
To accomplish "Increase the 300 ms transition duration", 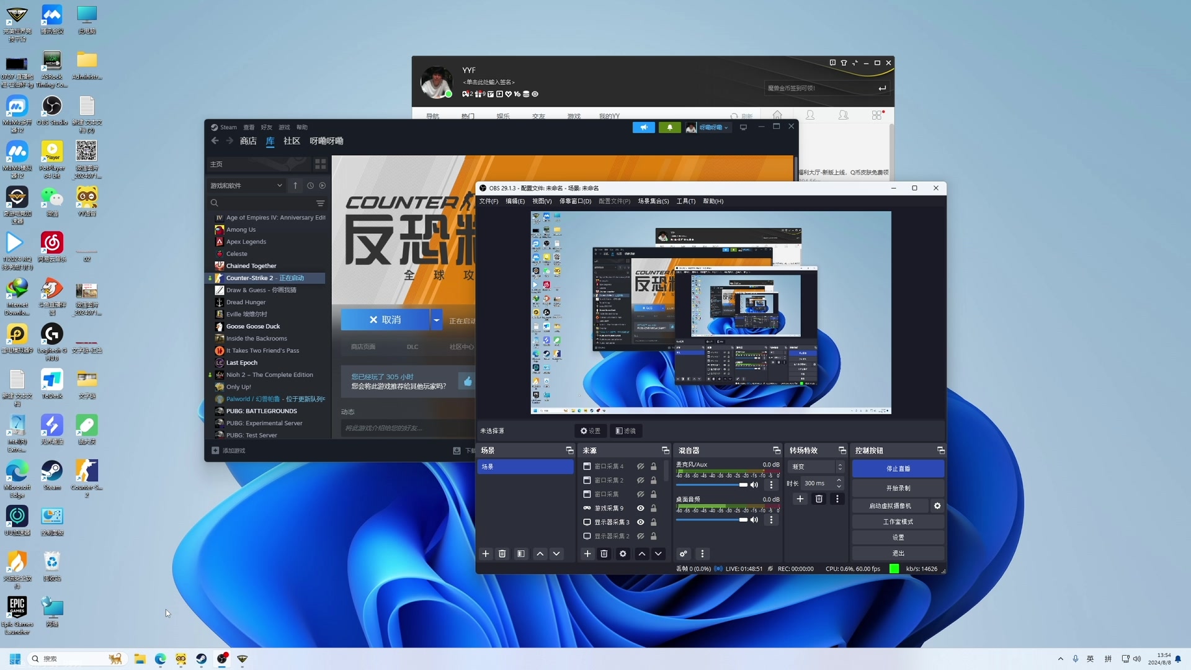I will 839,480.
